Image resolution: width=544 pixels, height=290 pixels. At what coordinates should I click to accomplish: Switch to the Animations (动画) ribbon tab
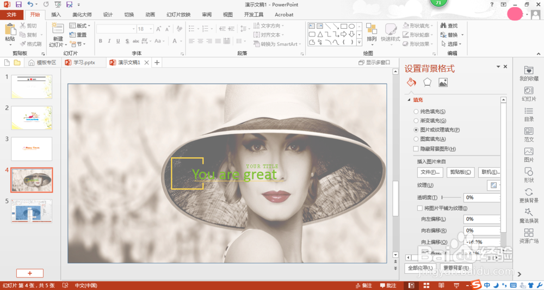pos(150,15)
